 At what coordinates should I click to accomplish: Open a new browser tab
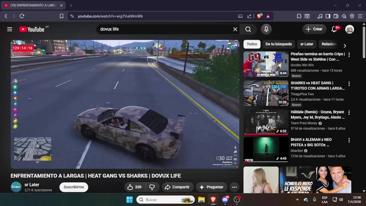point(71,5)
